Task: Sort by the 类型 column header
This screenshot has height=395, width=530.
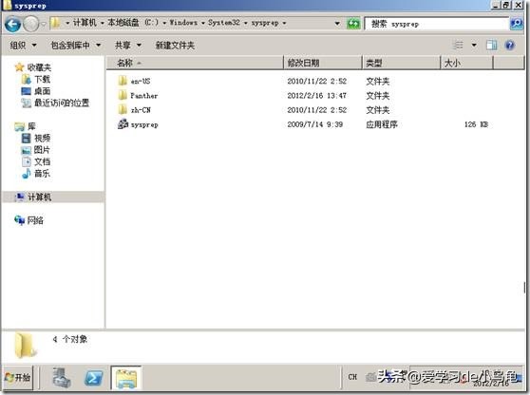Action: (x=402, y=63)
